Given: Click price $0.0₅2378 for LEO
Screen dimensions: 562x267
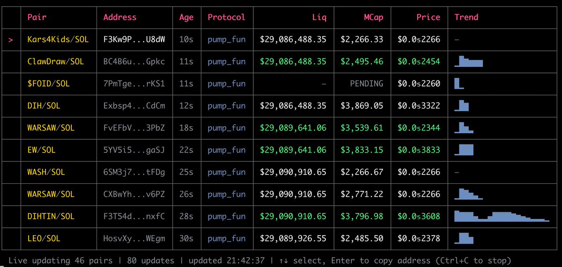Looking at the screenshot, I should pos(419,238).
